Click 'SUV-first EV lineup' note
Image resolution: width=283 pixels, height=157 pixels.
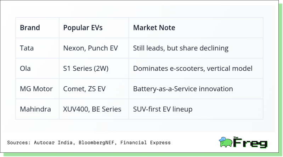tap(163, 109)
